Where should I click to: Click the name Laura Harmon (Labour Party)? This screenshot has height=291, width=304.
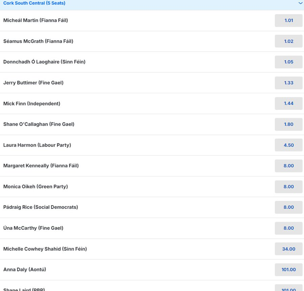point(37,145)
